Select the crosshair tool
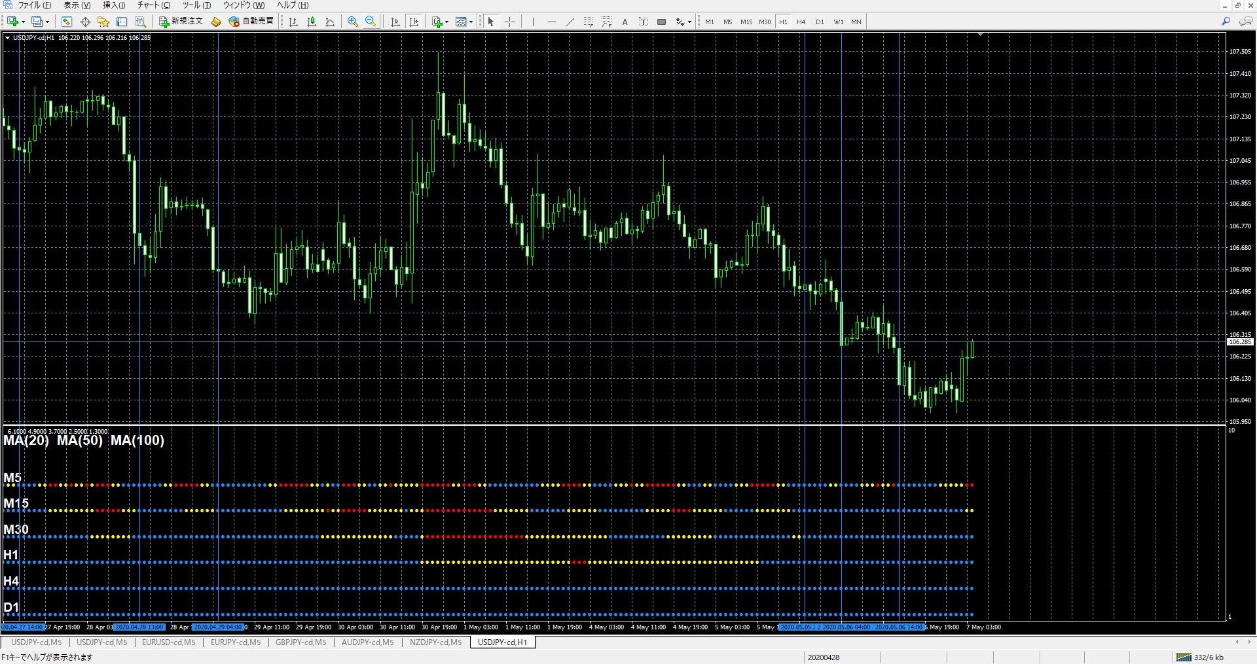This screenshot has height=664, width=1257. [x=509, y=22]
